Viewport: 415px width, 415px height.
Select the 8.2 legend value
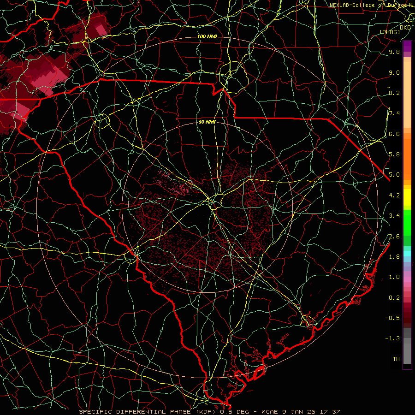pyautogui.click(x=394, y=93)
